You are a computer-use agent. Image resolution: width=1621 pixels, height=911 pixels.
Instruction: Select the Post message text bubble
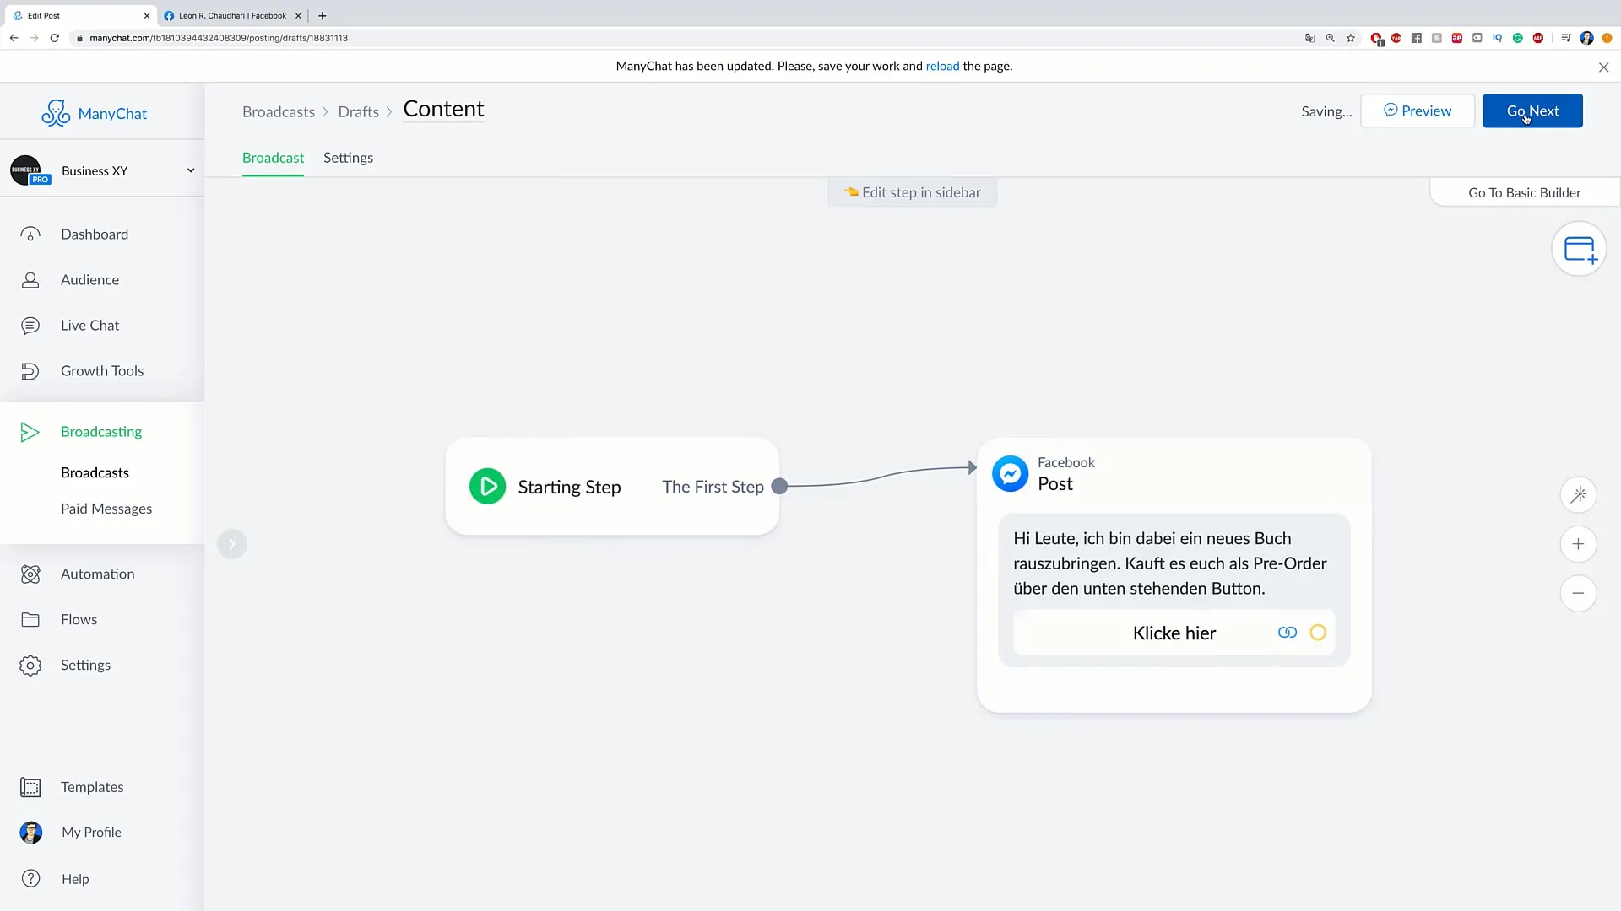(1170, 563)
